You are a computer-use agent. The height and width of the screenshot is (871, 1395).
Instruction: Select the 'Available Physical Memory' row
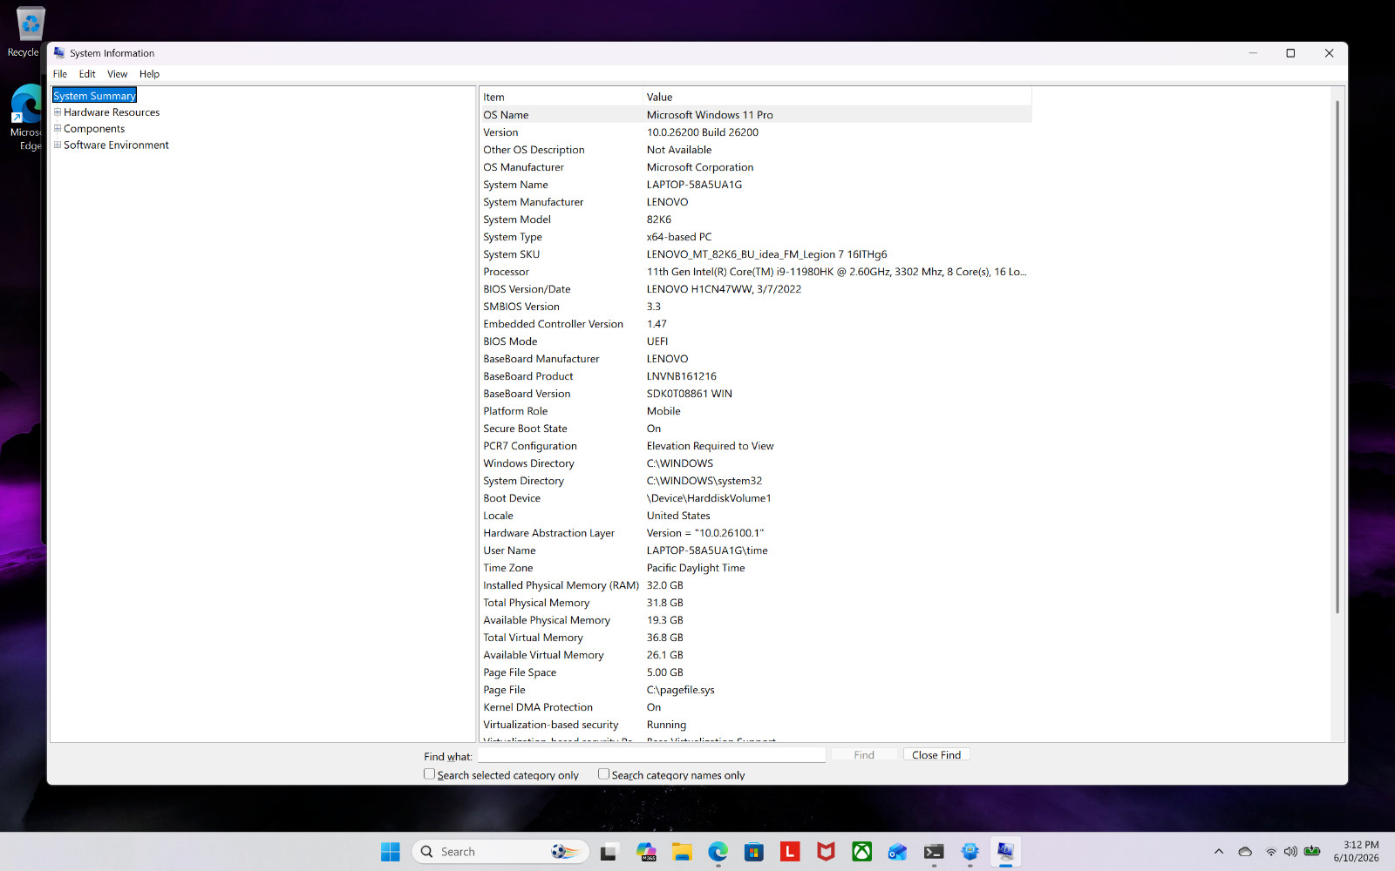[x=755, y=620]
